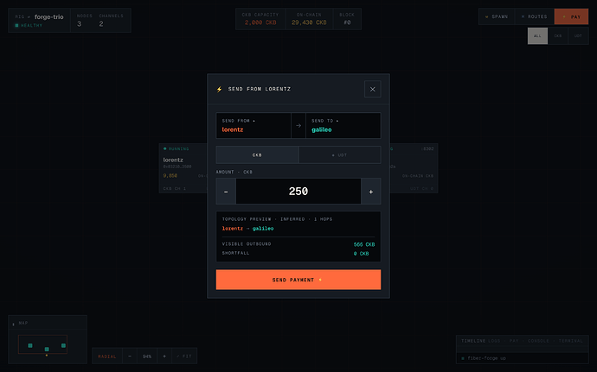The height and width of the screenshot is (372, 597).
Task: Click the Nodes count 3
Action: click(80, 24)
